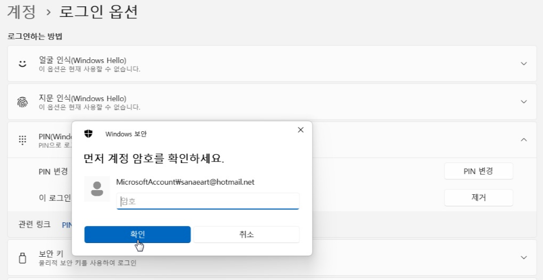Click the MicrosoftAccount email text
The height and width of the screenshot is (280, 543).
(x=185, y=182)
